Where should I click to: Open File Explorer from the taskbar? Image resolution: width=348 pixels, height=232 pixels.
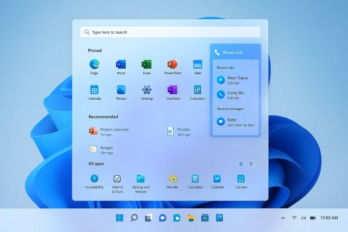[191, 217]
